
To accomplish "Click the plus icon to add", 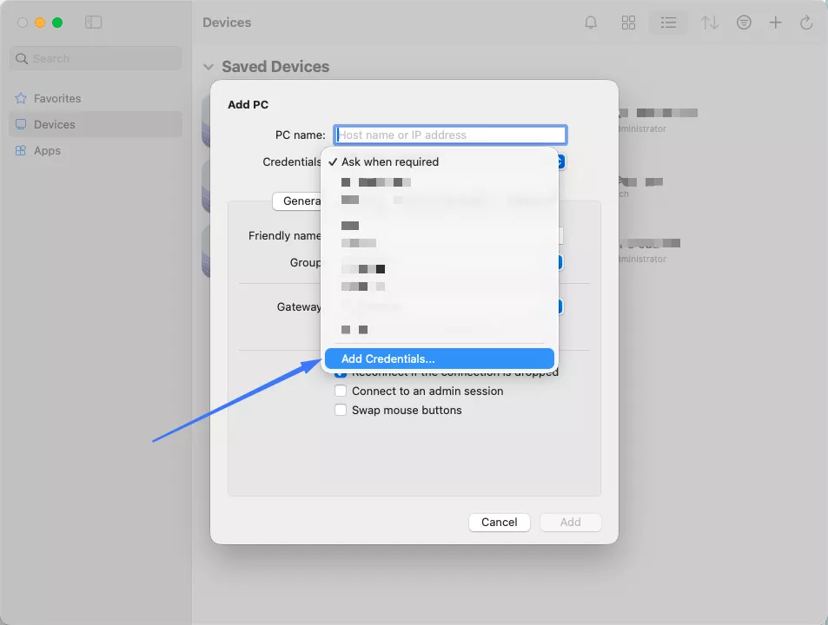I will (776, 23).
